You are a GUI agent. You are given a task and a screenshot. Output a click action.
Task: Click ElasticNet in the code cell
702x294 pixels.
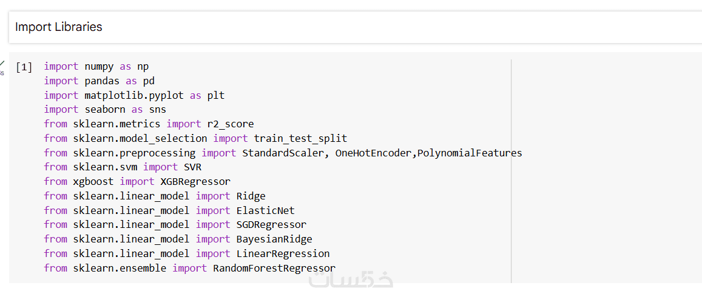click(265, 210)
